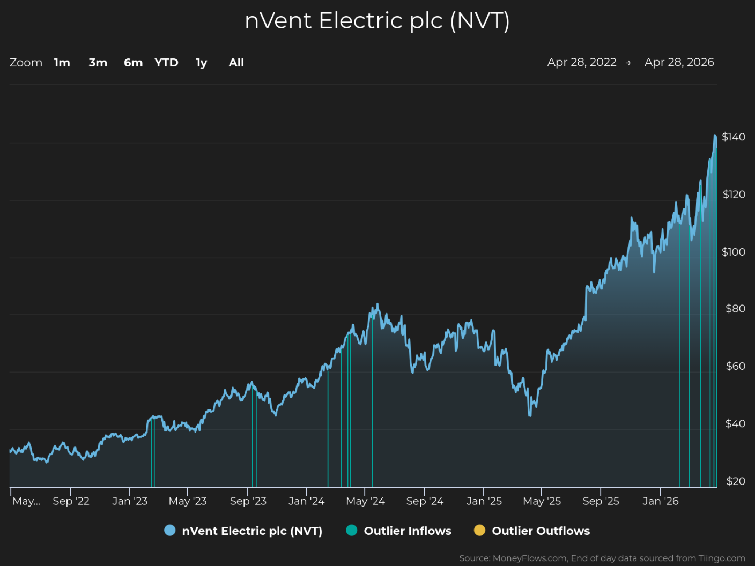The width and height of the screenshot is (755, 566).
Task: Edit the start date Apr 28, 2022
Action: 582,62
